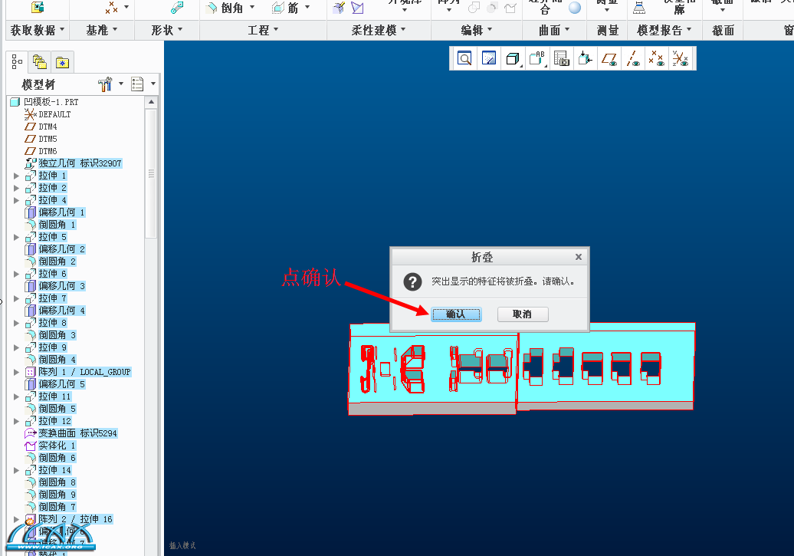
Task: Open the 模型报告 group menu
Action: pyautogui.click(x=664, y=31)
